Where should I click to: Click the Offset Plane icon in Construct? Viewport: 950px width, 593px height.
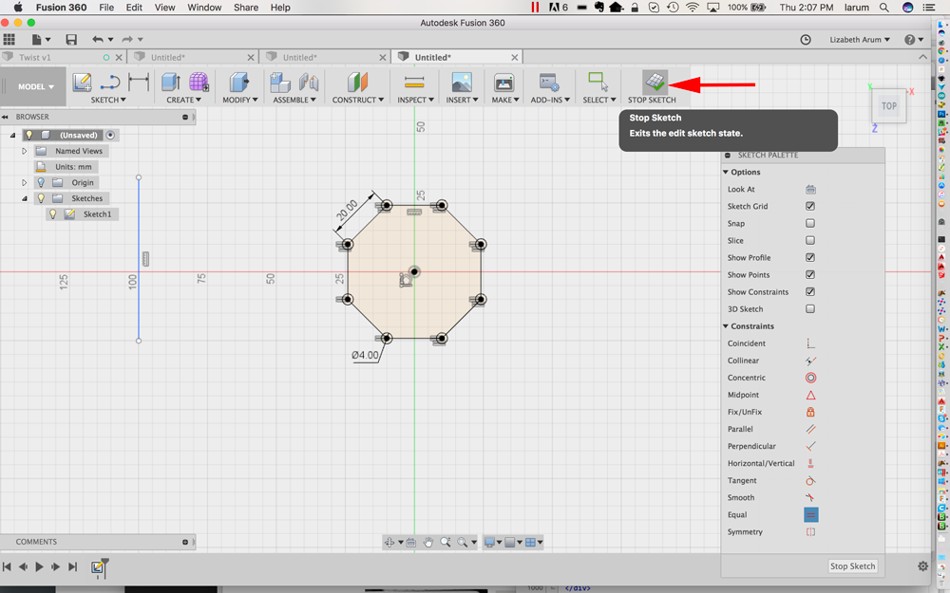pos(357,83)
